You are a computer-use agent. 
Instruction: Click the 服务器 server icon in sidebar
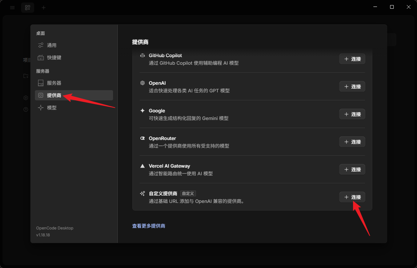click(41, 83)
